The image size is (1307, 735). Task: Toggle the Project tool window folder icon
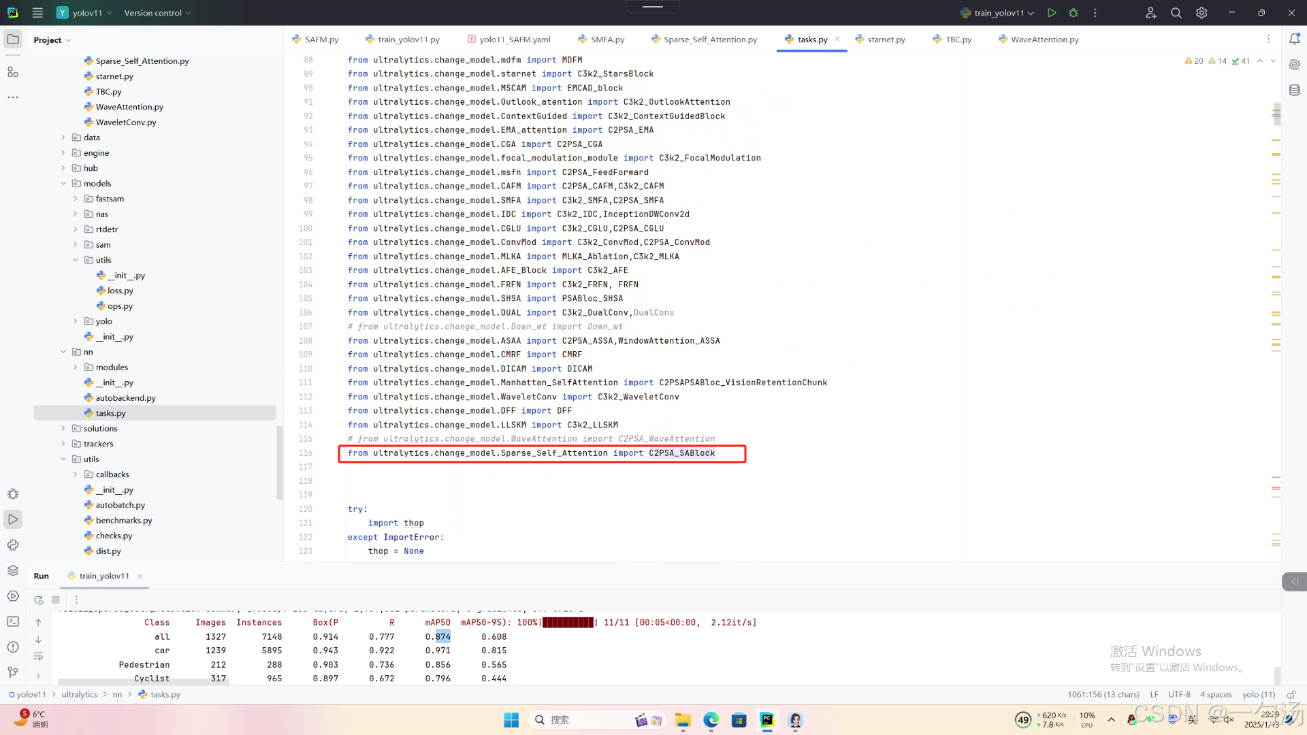(13, 39)
